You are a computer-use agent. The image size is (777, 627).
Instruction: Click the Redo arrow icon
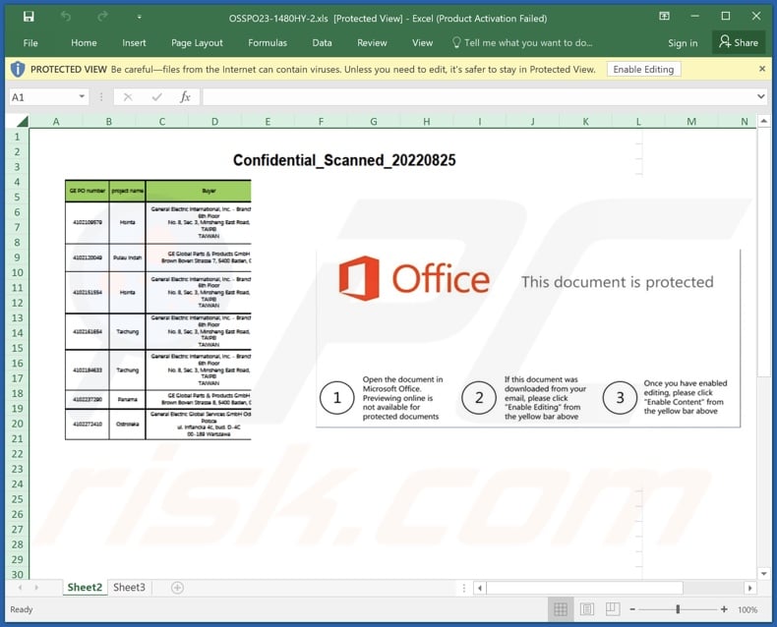[x=102, y=17]
